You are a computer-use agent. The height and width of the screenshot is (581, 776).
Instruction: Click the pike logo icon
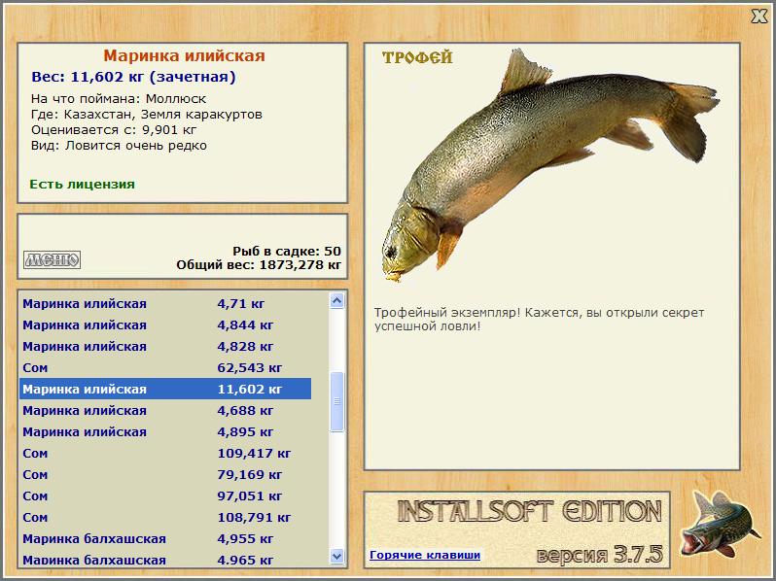pyautogui.click(x=720, y=525)
